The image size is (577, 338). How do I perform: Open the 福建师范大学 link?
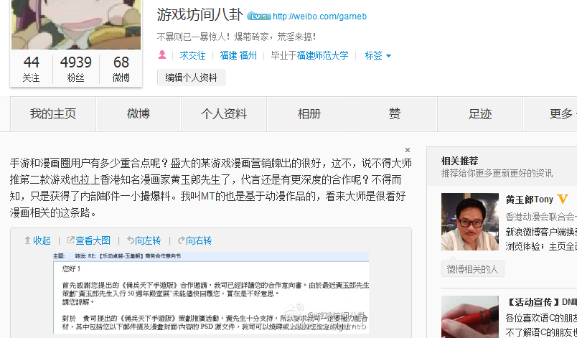[322, 55]
